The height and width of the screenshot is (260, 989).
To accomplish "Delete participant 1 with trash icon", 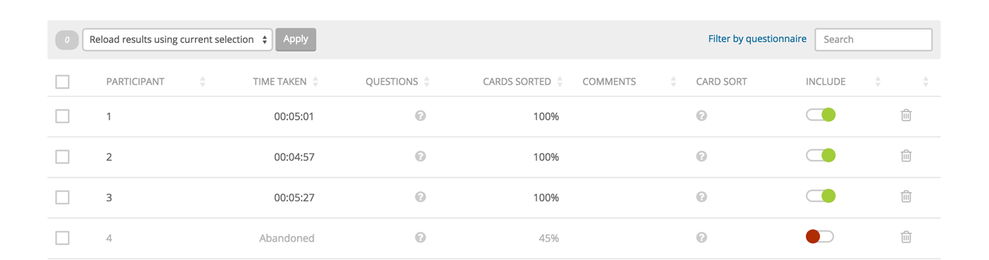I will [906, 115].
